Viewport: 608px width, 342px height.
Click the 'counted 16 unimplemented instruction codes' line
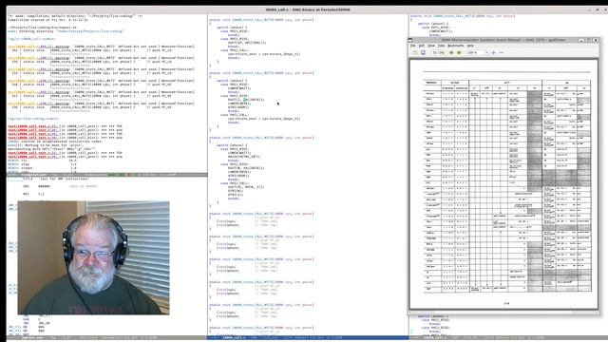55,142
